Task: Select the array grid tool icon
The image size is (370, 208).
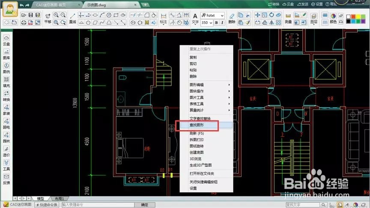Action: tap(279, 22)
